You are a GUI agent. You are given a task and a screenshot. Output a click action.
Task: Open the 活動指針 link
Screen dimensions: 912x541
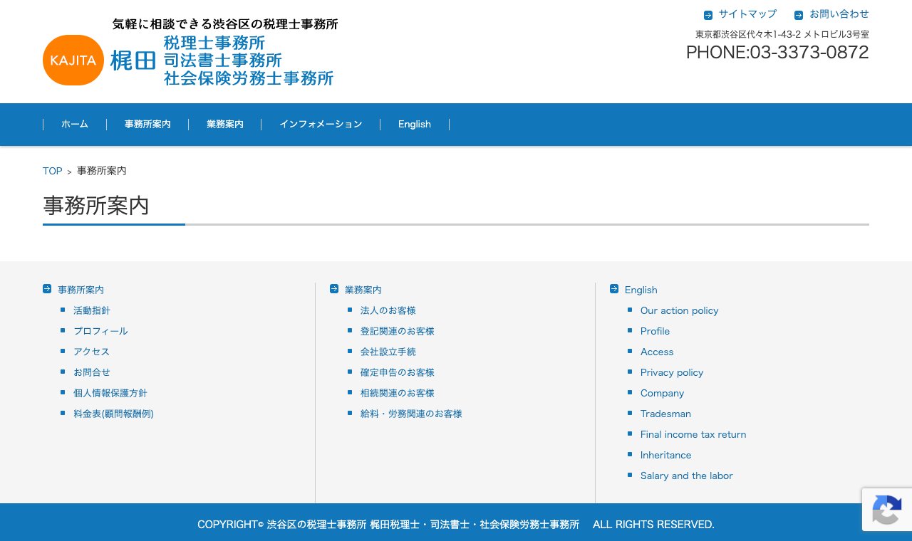[x=92, y=310]
